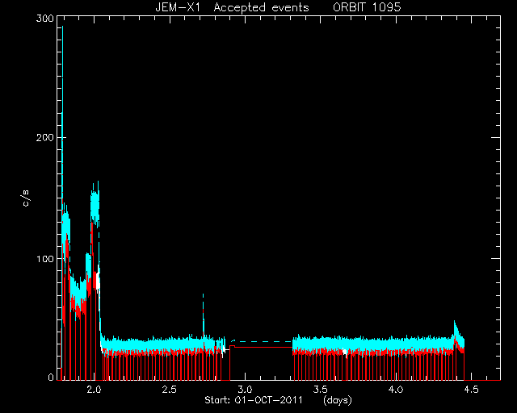
Task: Click the cyan bump near day 4.4
Action: [x=456, y=329]
